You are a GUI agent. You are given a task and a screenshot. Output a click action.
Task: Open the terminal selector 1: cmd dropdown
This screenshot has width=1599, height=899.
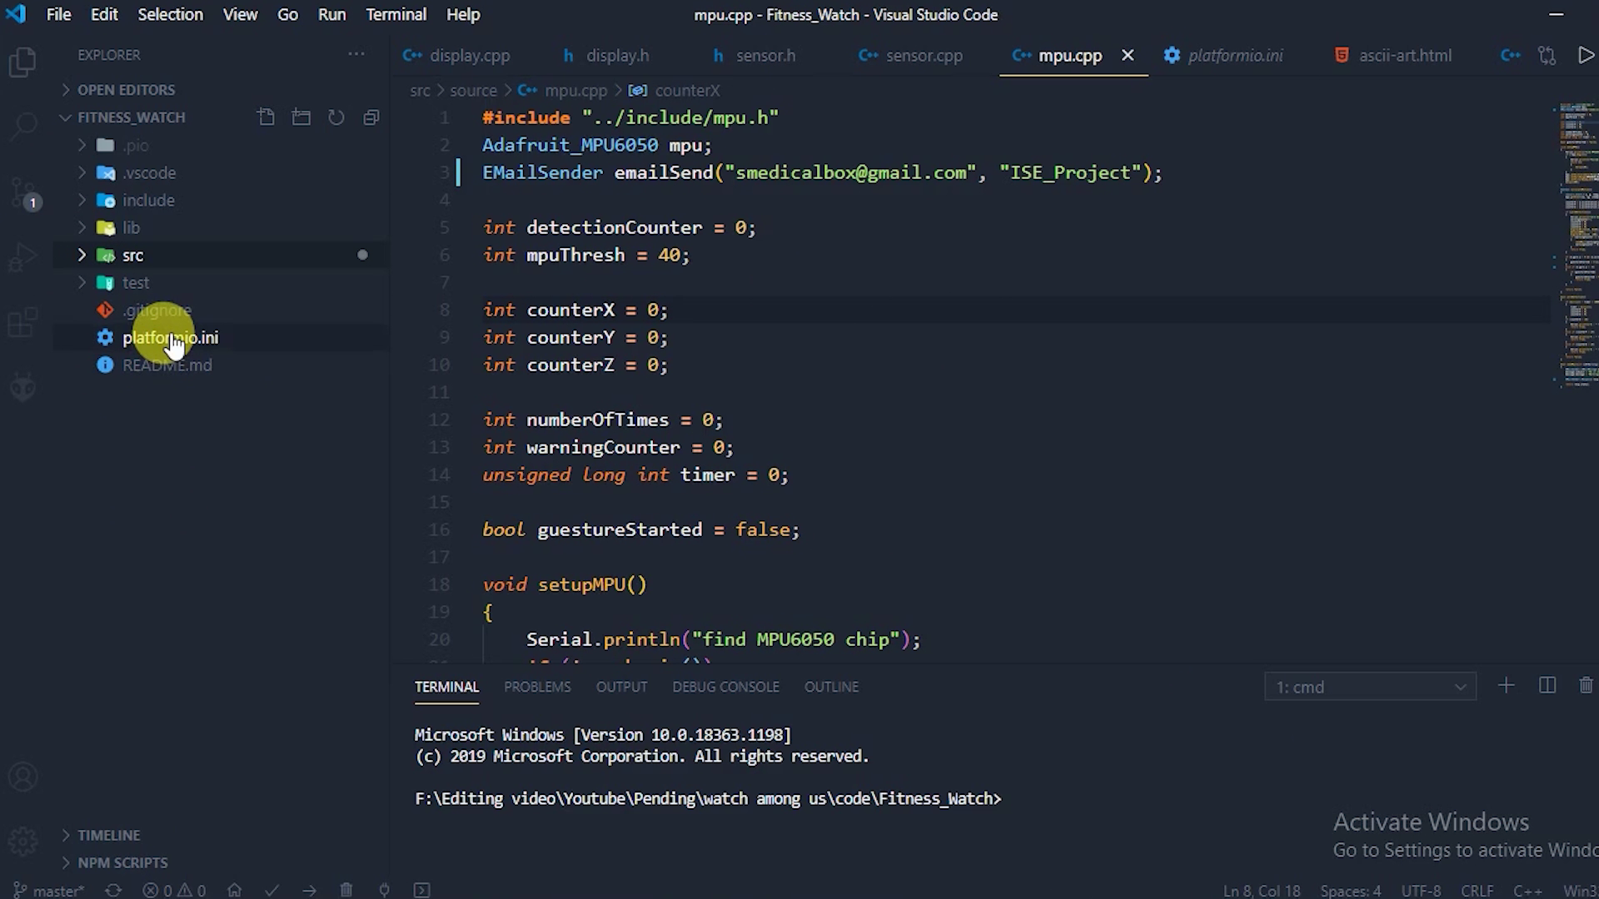[1370, 687]
